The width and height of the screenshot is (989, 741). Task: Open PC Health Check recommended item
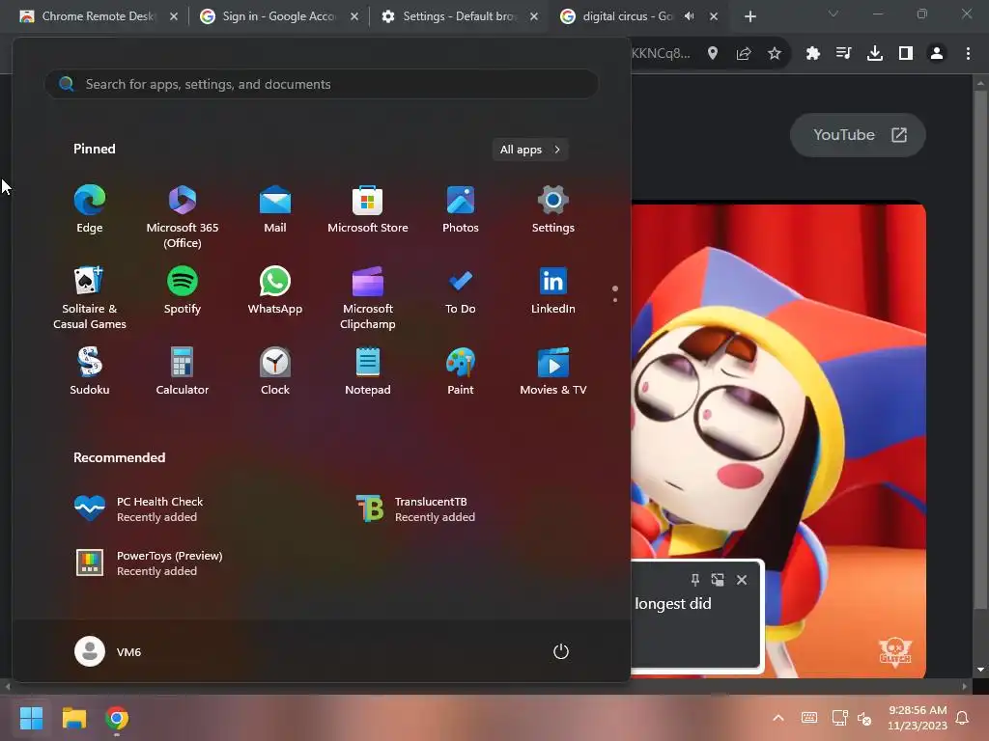pyautogui.click(x=140, y=509)
